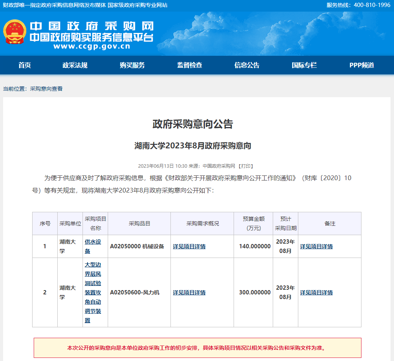Select 信息公告 in navigation bar
The image size is (394, 361).
coord(247,65)
